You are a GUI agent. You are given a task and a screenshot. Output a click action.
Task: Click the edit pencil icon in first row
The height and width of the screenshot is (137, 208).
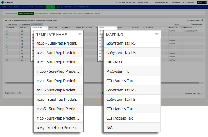point(7,31)
